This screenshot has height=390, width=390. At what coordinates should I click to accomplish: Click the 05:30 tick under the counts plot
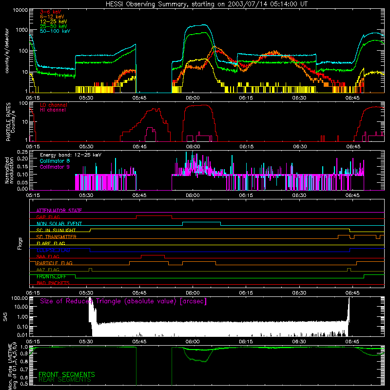(x=86, y=98)
